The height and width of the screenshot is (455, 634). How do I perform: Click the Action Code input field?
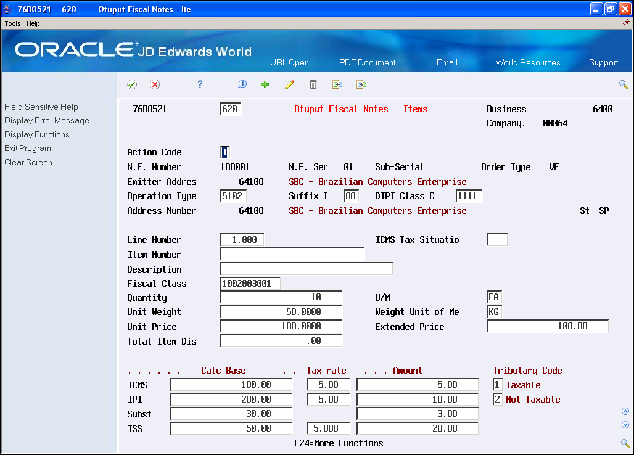(x=225, y=152)
